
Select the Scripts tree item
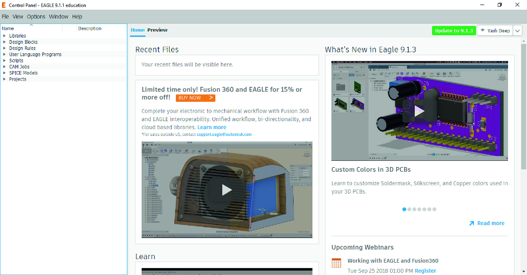coord(16,61)
